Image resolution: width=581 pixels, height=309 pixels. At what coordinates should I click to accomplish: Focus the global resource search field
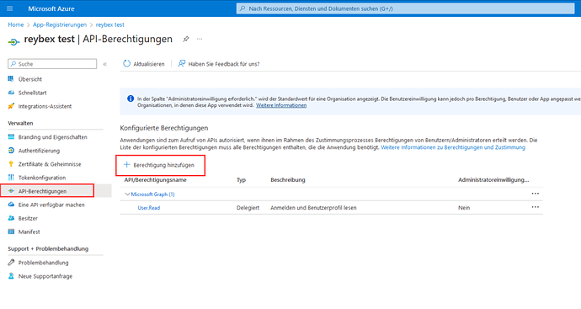click(x=405, y=8)
